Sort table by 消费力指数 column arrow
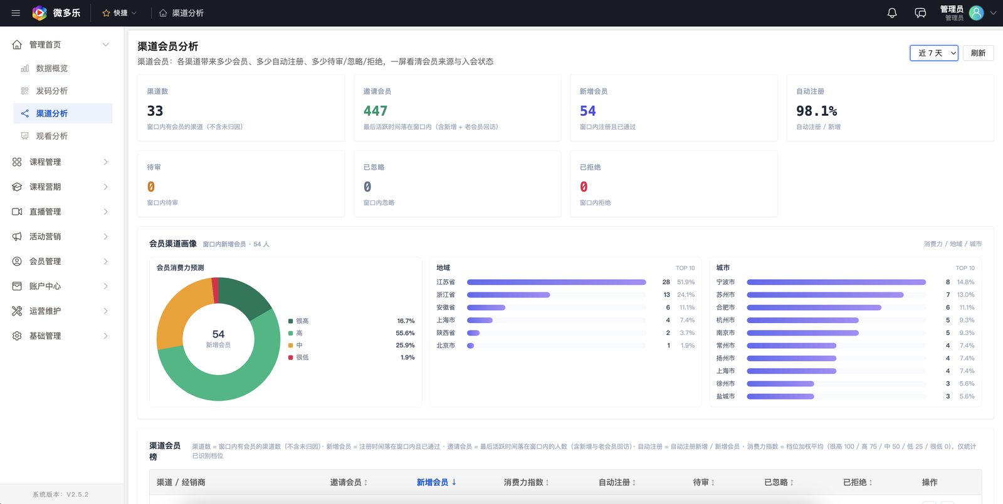 click(x=547, y=482)
